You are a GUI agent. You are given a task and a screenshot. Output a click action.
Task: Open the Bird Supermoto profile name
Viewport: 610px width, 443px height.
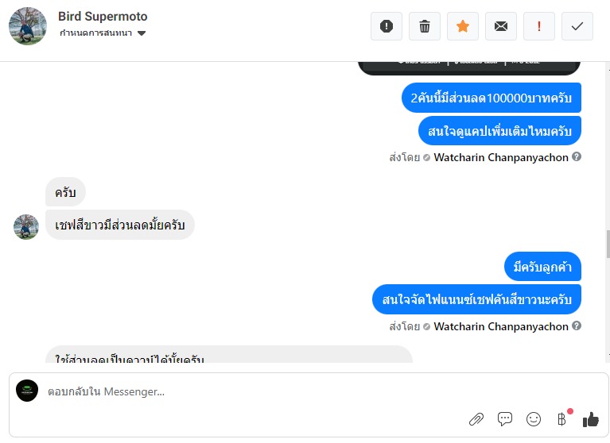103,17
